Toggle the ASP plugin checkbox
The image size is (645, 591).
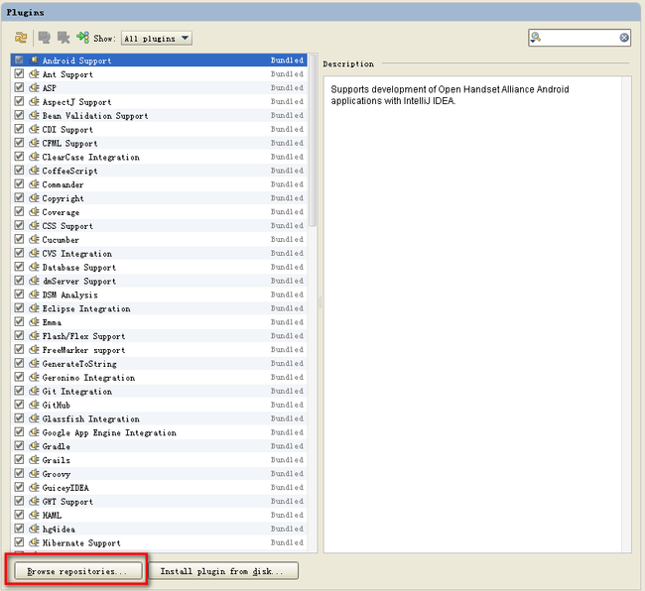[x=19, y=87]
